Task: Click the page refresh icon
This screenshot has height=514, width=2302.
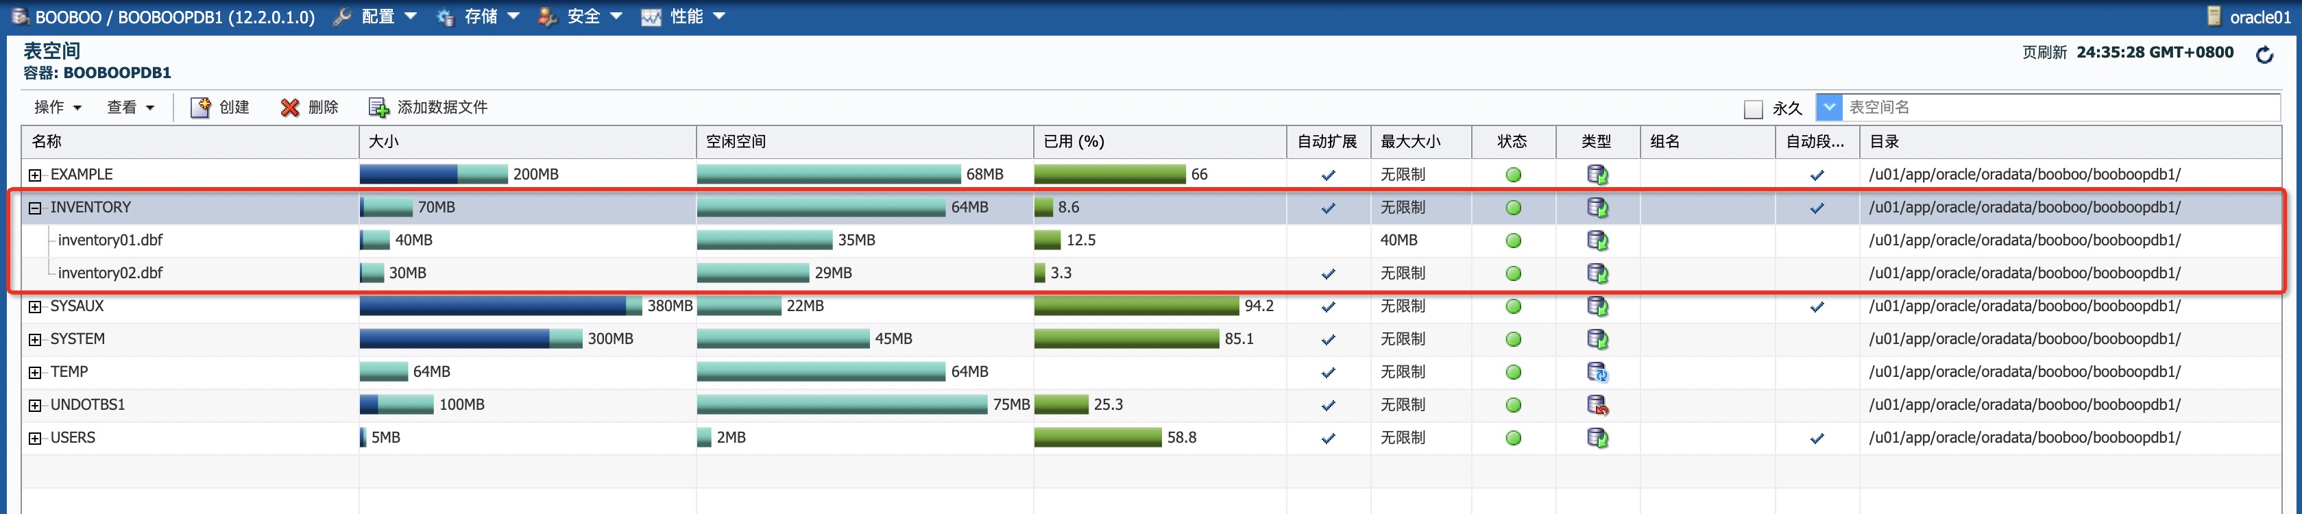Action: [x=2264, y=56]
